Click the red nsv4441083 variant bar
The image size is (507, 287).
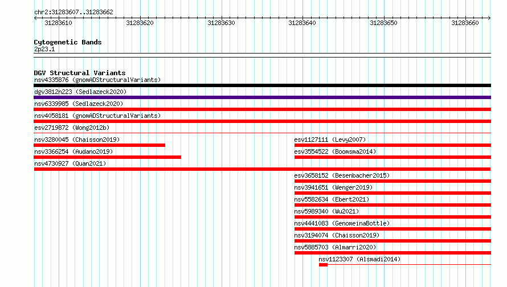tap(392, 229)
